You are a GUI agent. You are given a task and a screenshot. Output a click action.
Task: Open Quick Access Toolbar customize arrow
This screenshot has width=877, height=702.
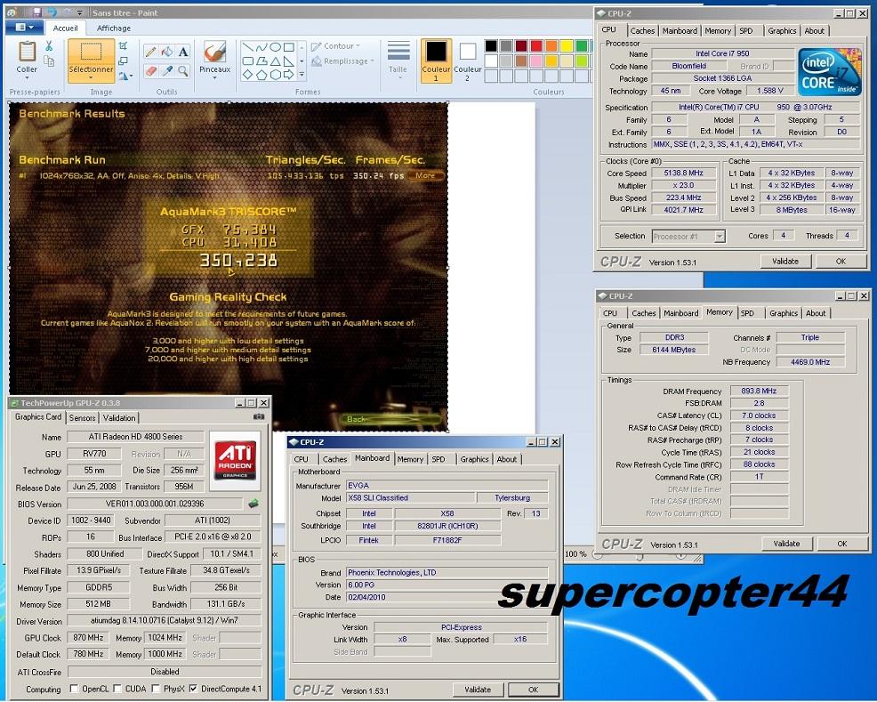pyautogui.click(x=79, y=12)
